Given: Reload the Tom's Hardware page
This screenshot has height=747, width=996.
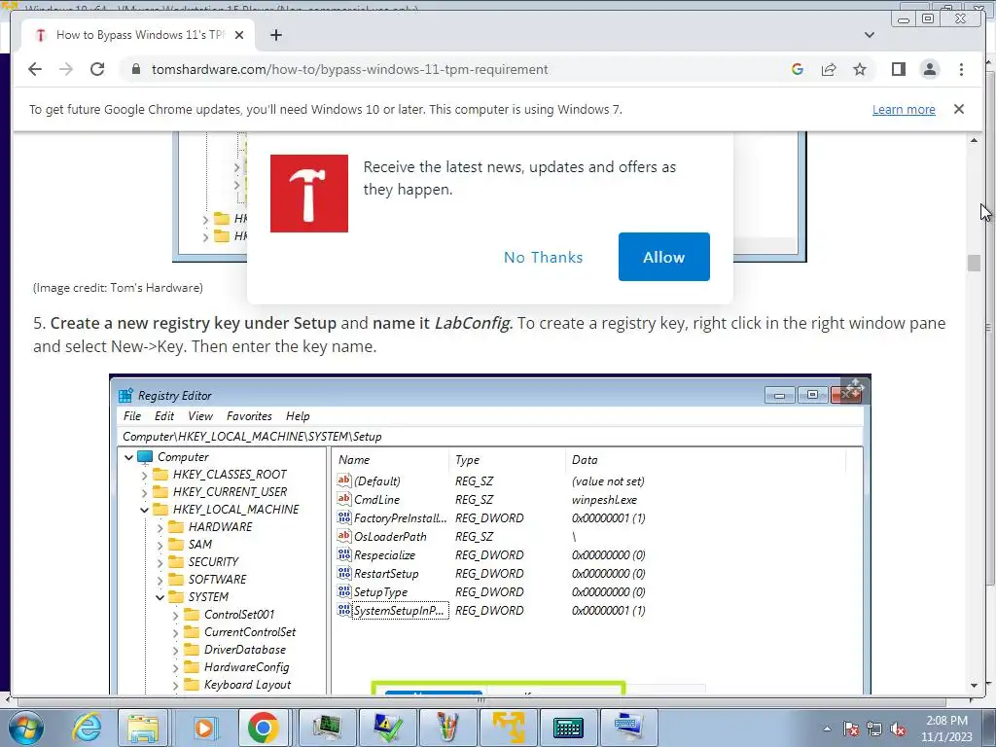Looking at the screenshot, I should point(97,69).
